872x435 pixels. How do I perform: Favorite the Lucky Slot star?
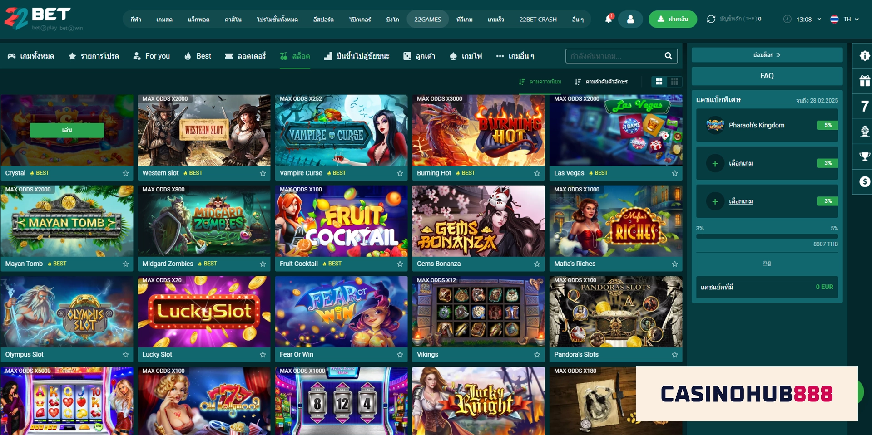click(263, 355)
